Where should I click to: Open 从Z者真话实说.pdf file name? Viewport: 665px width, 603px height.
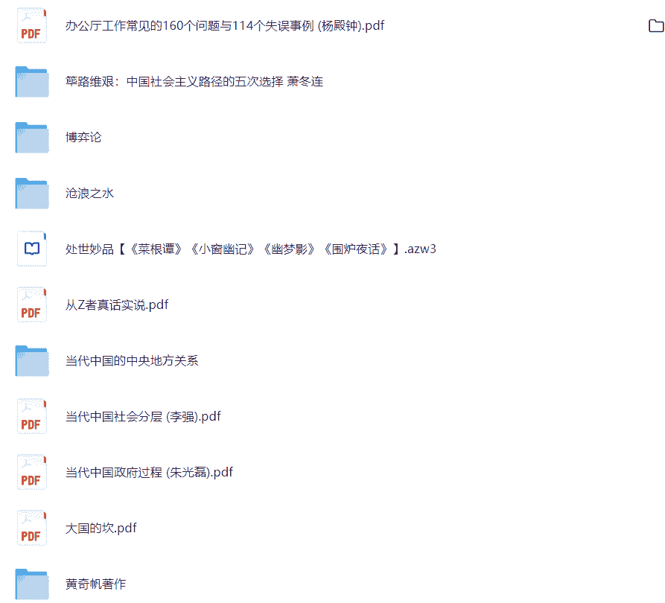pos(117,305)
